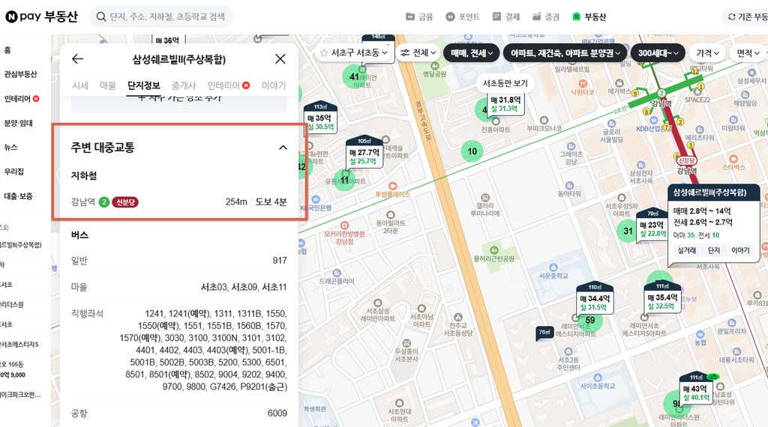Image resolution: width=768 pixels, height=427 pixels.
Task: Click the 명달공원 park icon
Action: pyautogui.click(x=433, y=66)
